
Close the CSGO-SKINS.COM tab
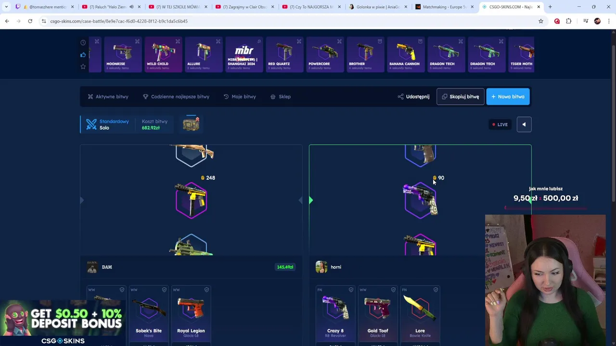coord(539,7)
